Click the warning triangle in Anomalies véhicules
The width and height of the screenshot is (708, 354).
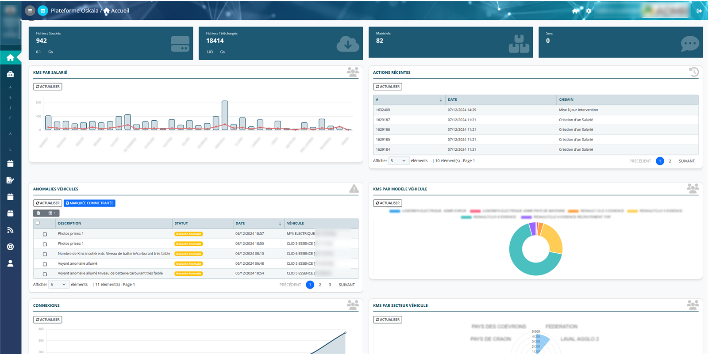pos(354,189)
